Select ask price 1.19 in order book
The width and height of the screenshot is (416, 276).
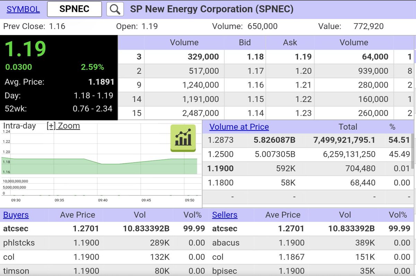304,57
